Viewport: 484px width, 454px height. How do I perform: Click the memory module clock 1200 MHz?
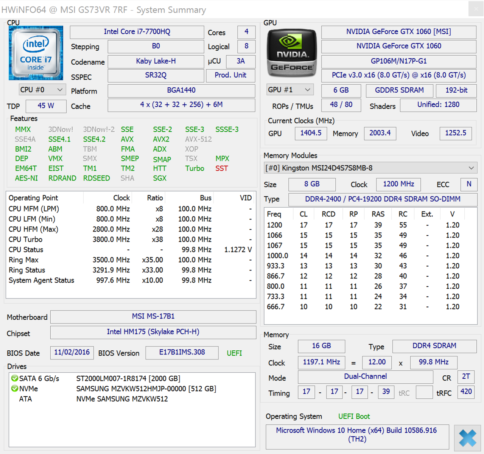pos(398,184)
